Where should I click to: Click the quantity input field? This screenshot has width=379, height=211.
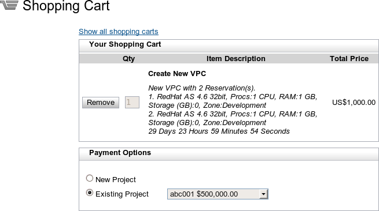132,103
